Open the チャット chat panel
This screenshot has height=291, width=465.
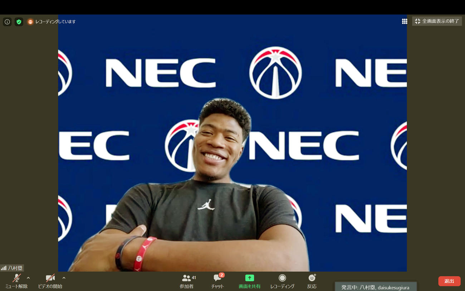pos(217,281)
